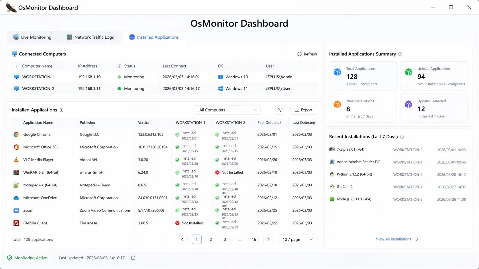Jump to page 16
Viewport: 479px width, 269px height.
pyautogui.click(x=254, y=239)
